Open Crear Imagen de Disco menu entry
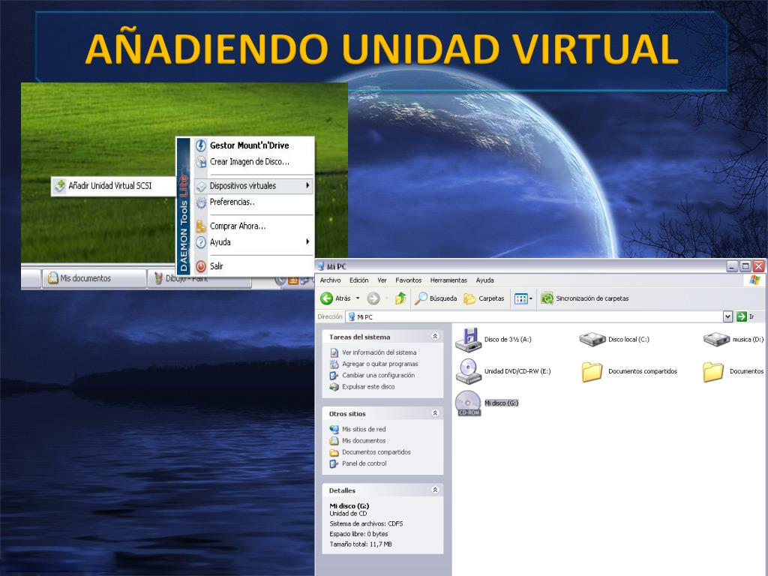The width and height of the screenshot is (768, 576). pos(249,162)
